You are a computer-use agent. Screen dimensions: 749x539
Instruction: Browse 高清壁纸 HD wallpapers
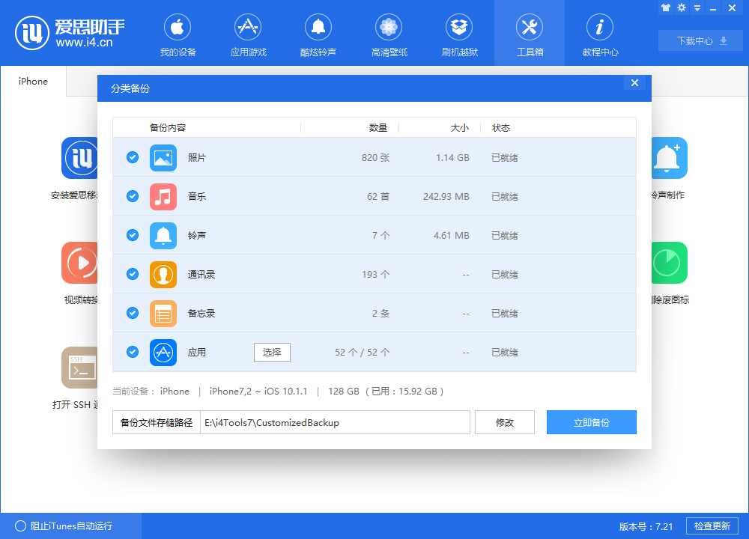coord(388,34)
